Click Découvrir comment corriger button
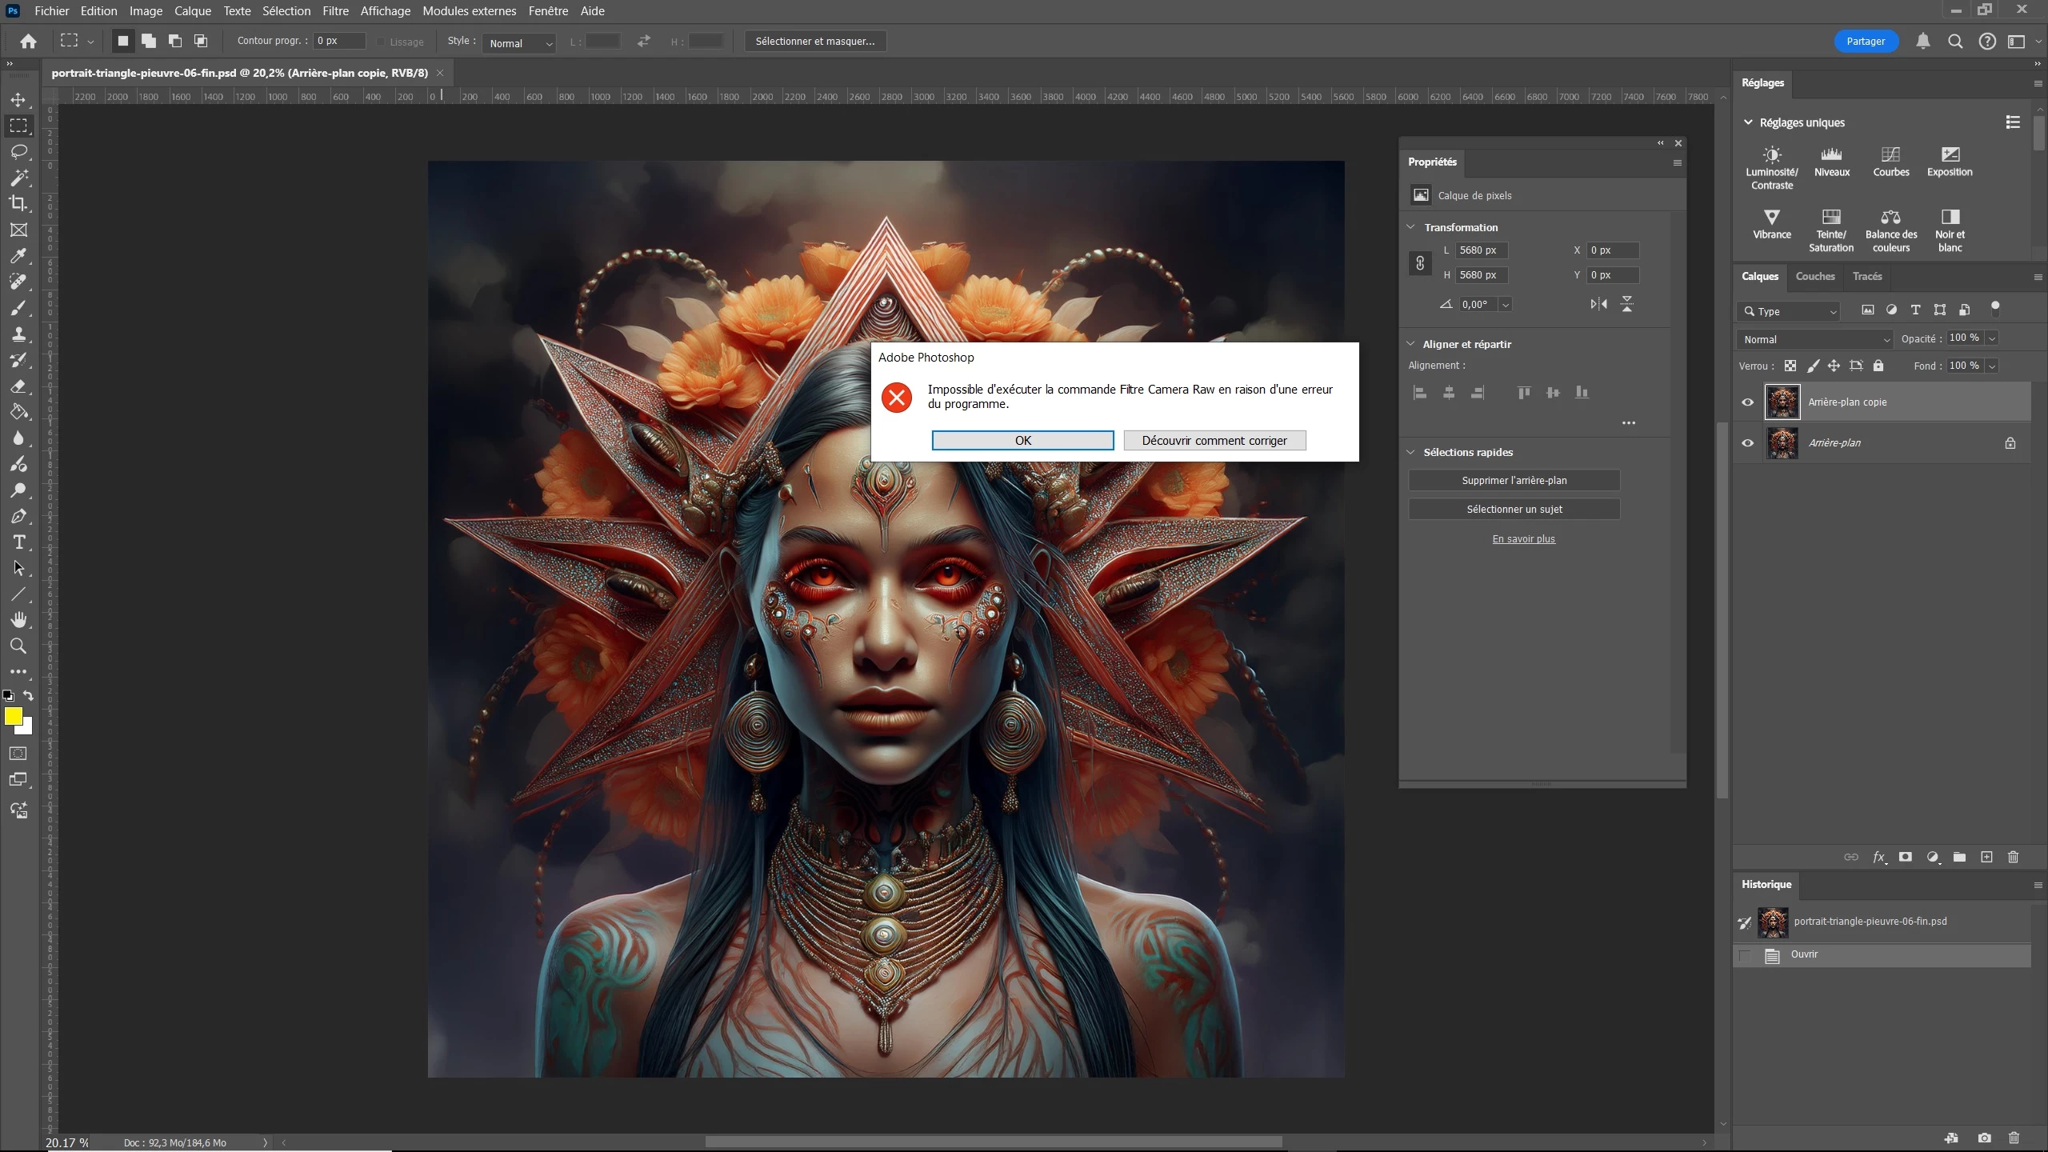This screenshot has width=2048, height=1152. (x=1214, y=441)
